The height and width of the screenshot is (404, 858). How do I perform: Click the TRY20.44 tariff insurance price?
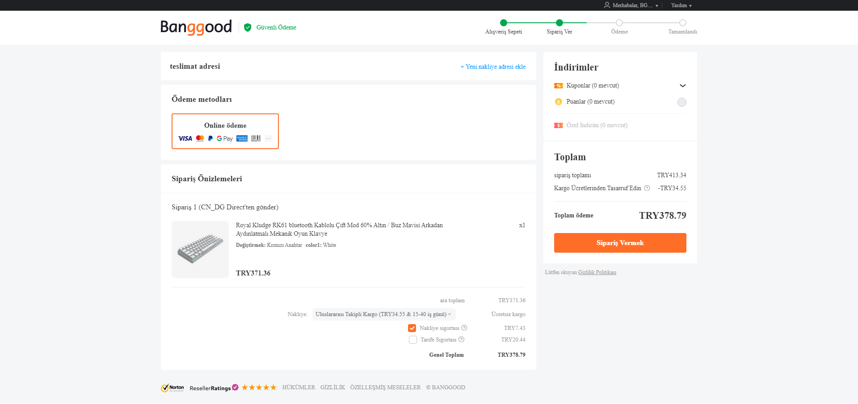[x=513, y=340]
